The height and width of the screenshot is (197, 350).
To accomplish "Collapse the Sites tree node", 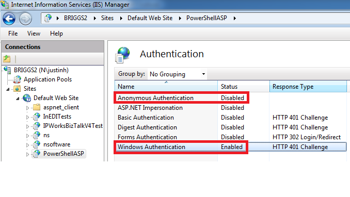I will 8,89.
